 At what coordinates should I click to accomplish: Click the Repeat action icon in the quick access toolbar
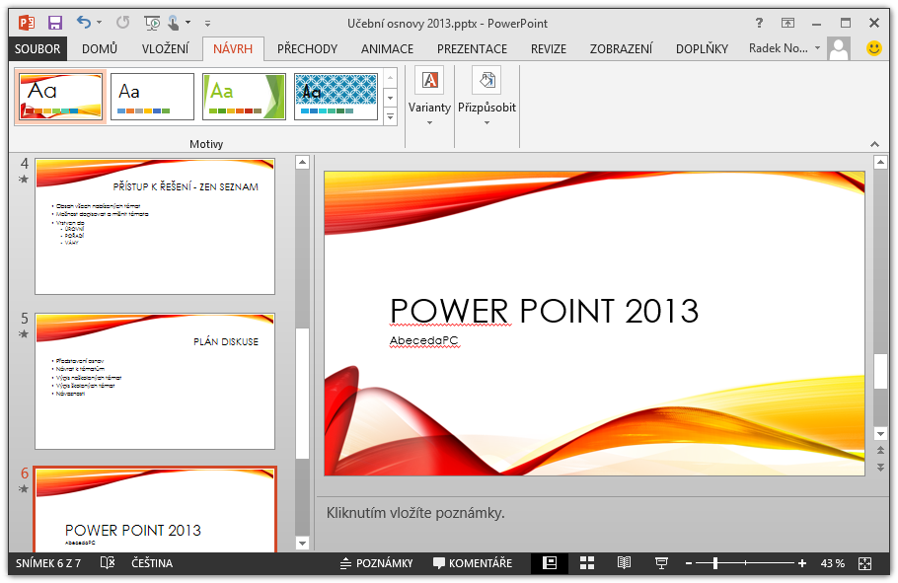pyautogui.click(x=122, y=23)
